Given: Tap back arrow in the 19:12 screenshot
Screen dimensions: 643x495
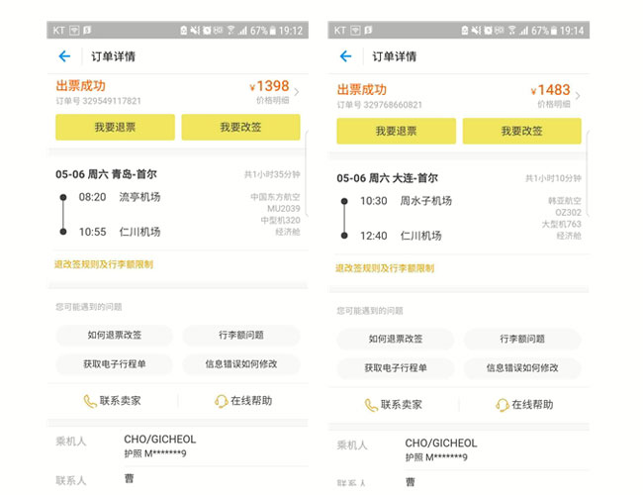Looking at the screenshot, I should [64, 56].
